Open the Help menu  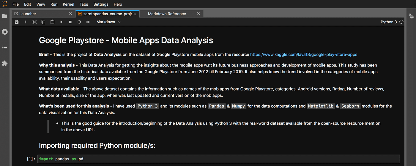click(118, 4)
